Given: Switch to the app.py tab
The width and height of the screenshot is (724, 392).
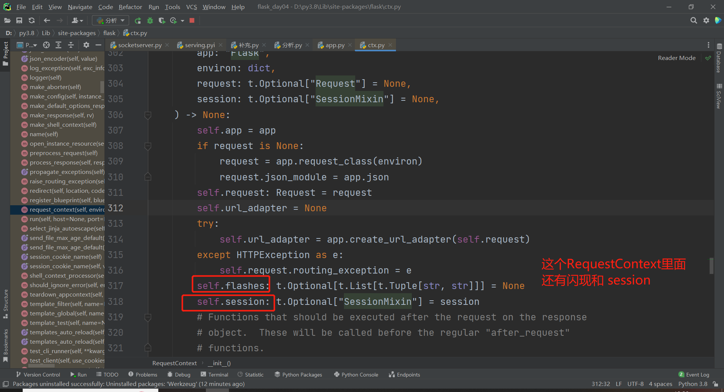Looking at the screenshot, I should click(x=335, y=45).
